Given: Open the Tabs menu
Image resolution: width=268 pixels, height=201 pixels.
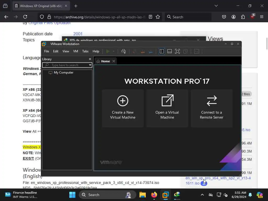Looking at the screenshot, I should pyautogui.click(x=85, y=51).
